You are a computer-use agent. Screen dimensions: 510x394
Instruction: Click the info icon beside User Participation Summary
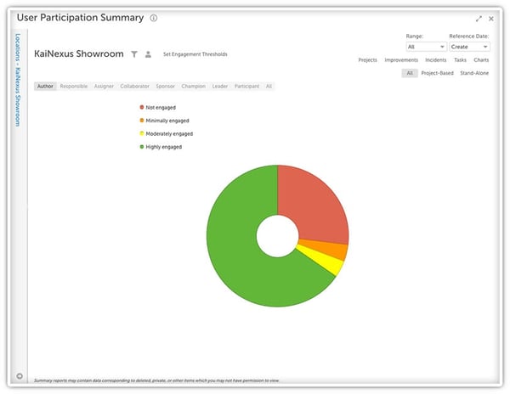(x=154, y=18)
